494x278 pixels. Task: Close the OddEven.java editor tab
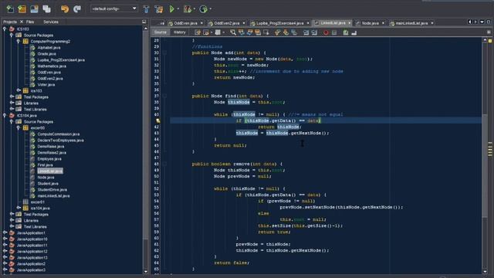point(201,23)
